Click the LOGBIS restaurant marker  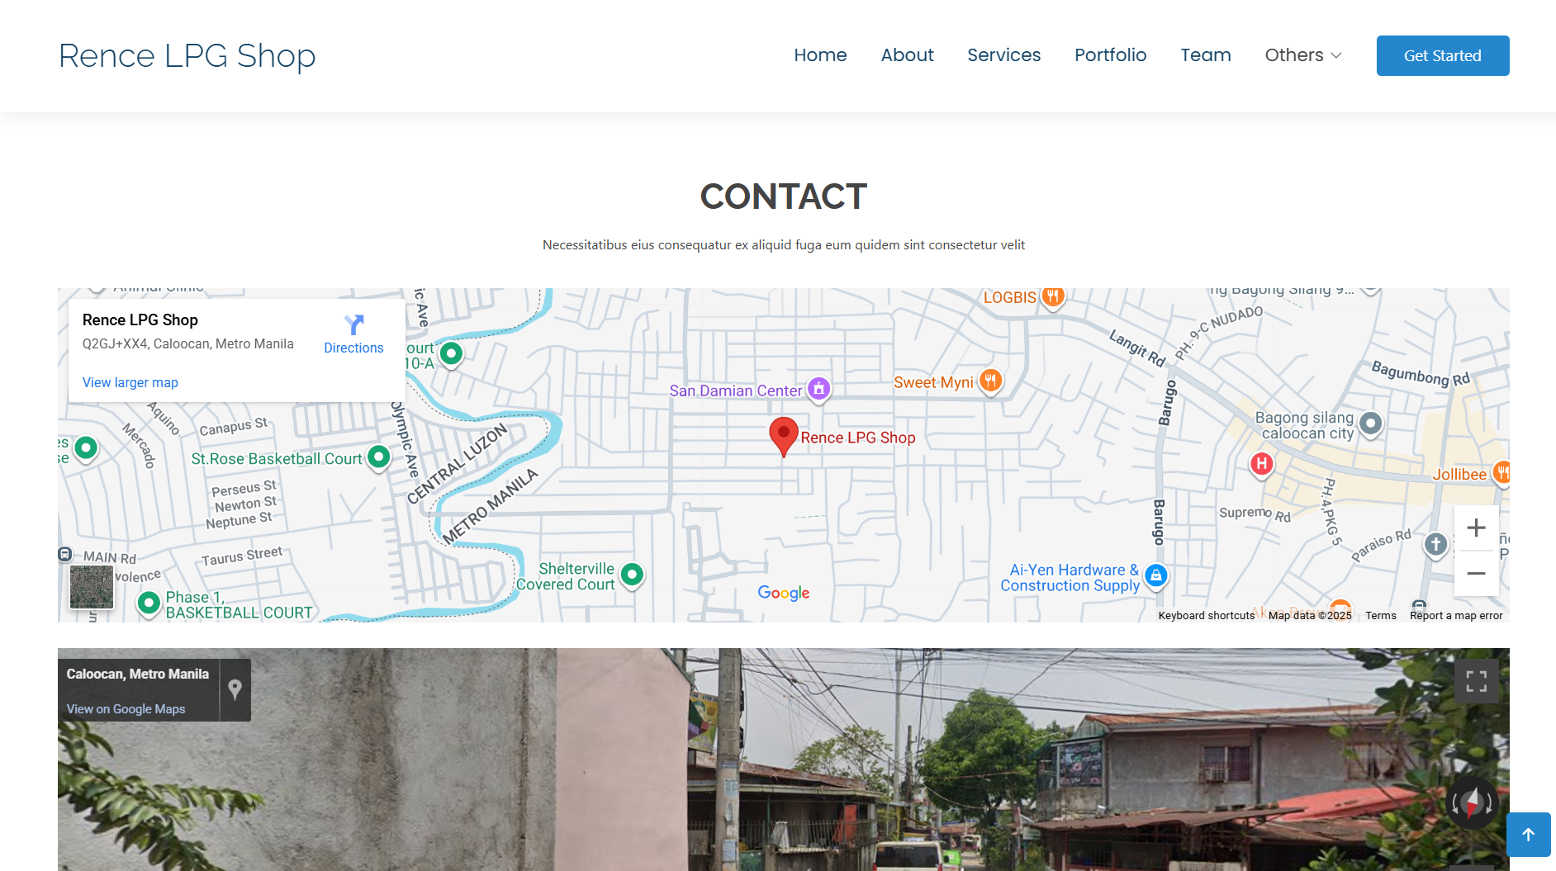[x=1052, y=296]
